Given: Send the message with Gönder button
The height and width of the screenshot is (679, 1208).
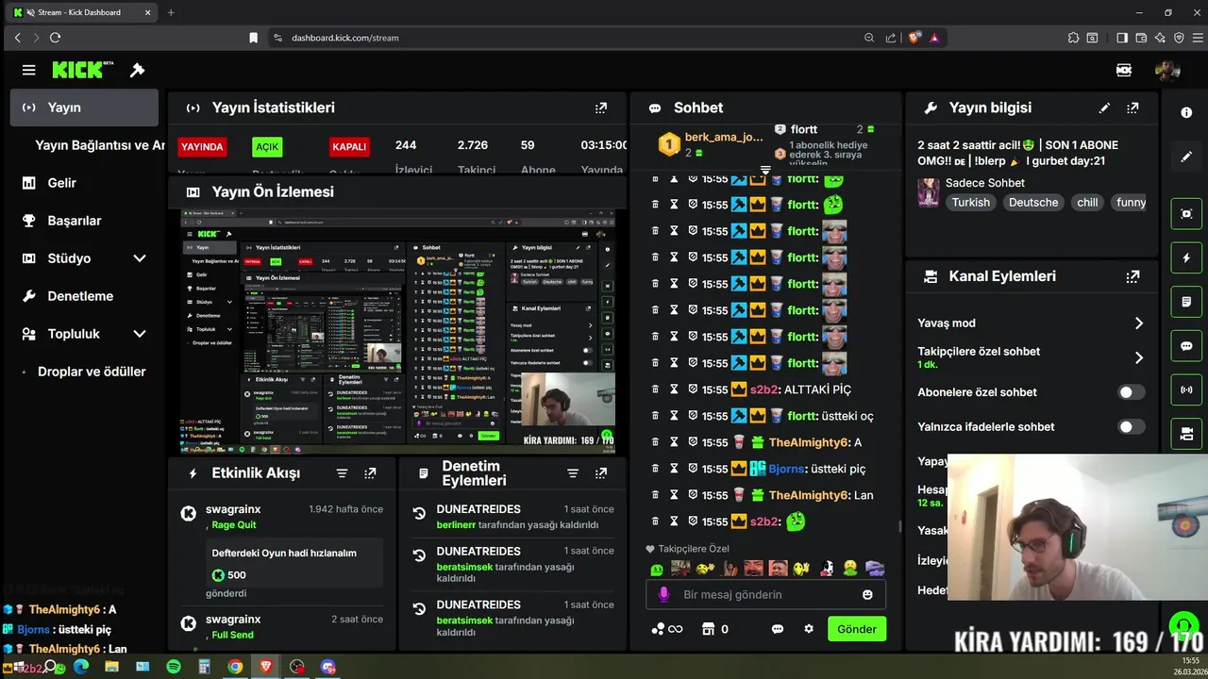Looking at the screenshot, I should point(857,629).
